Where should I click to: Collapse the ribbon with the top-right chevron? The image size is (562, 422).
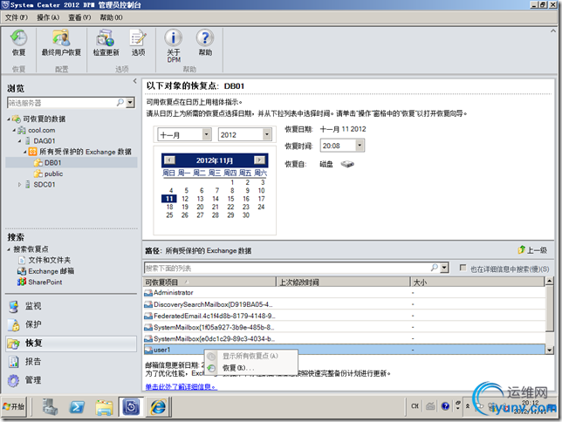click(x=553, y=31)
